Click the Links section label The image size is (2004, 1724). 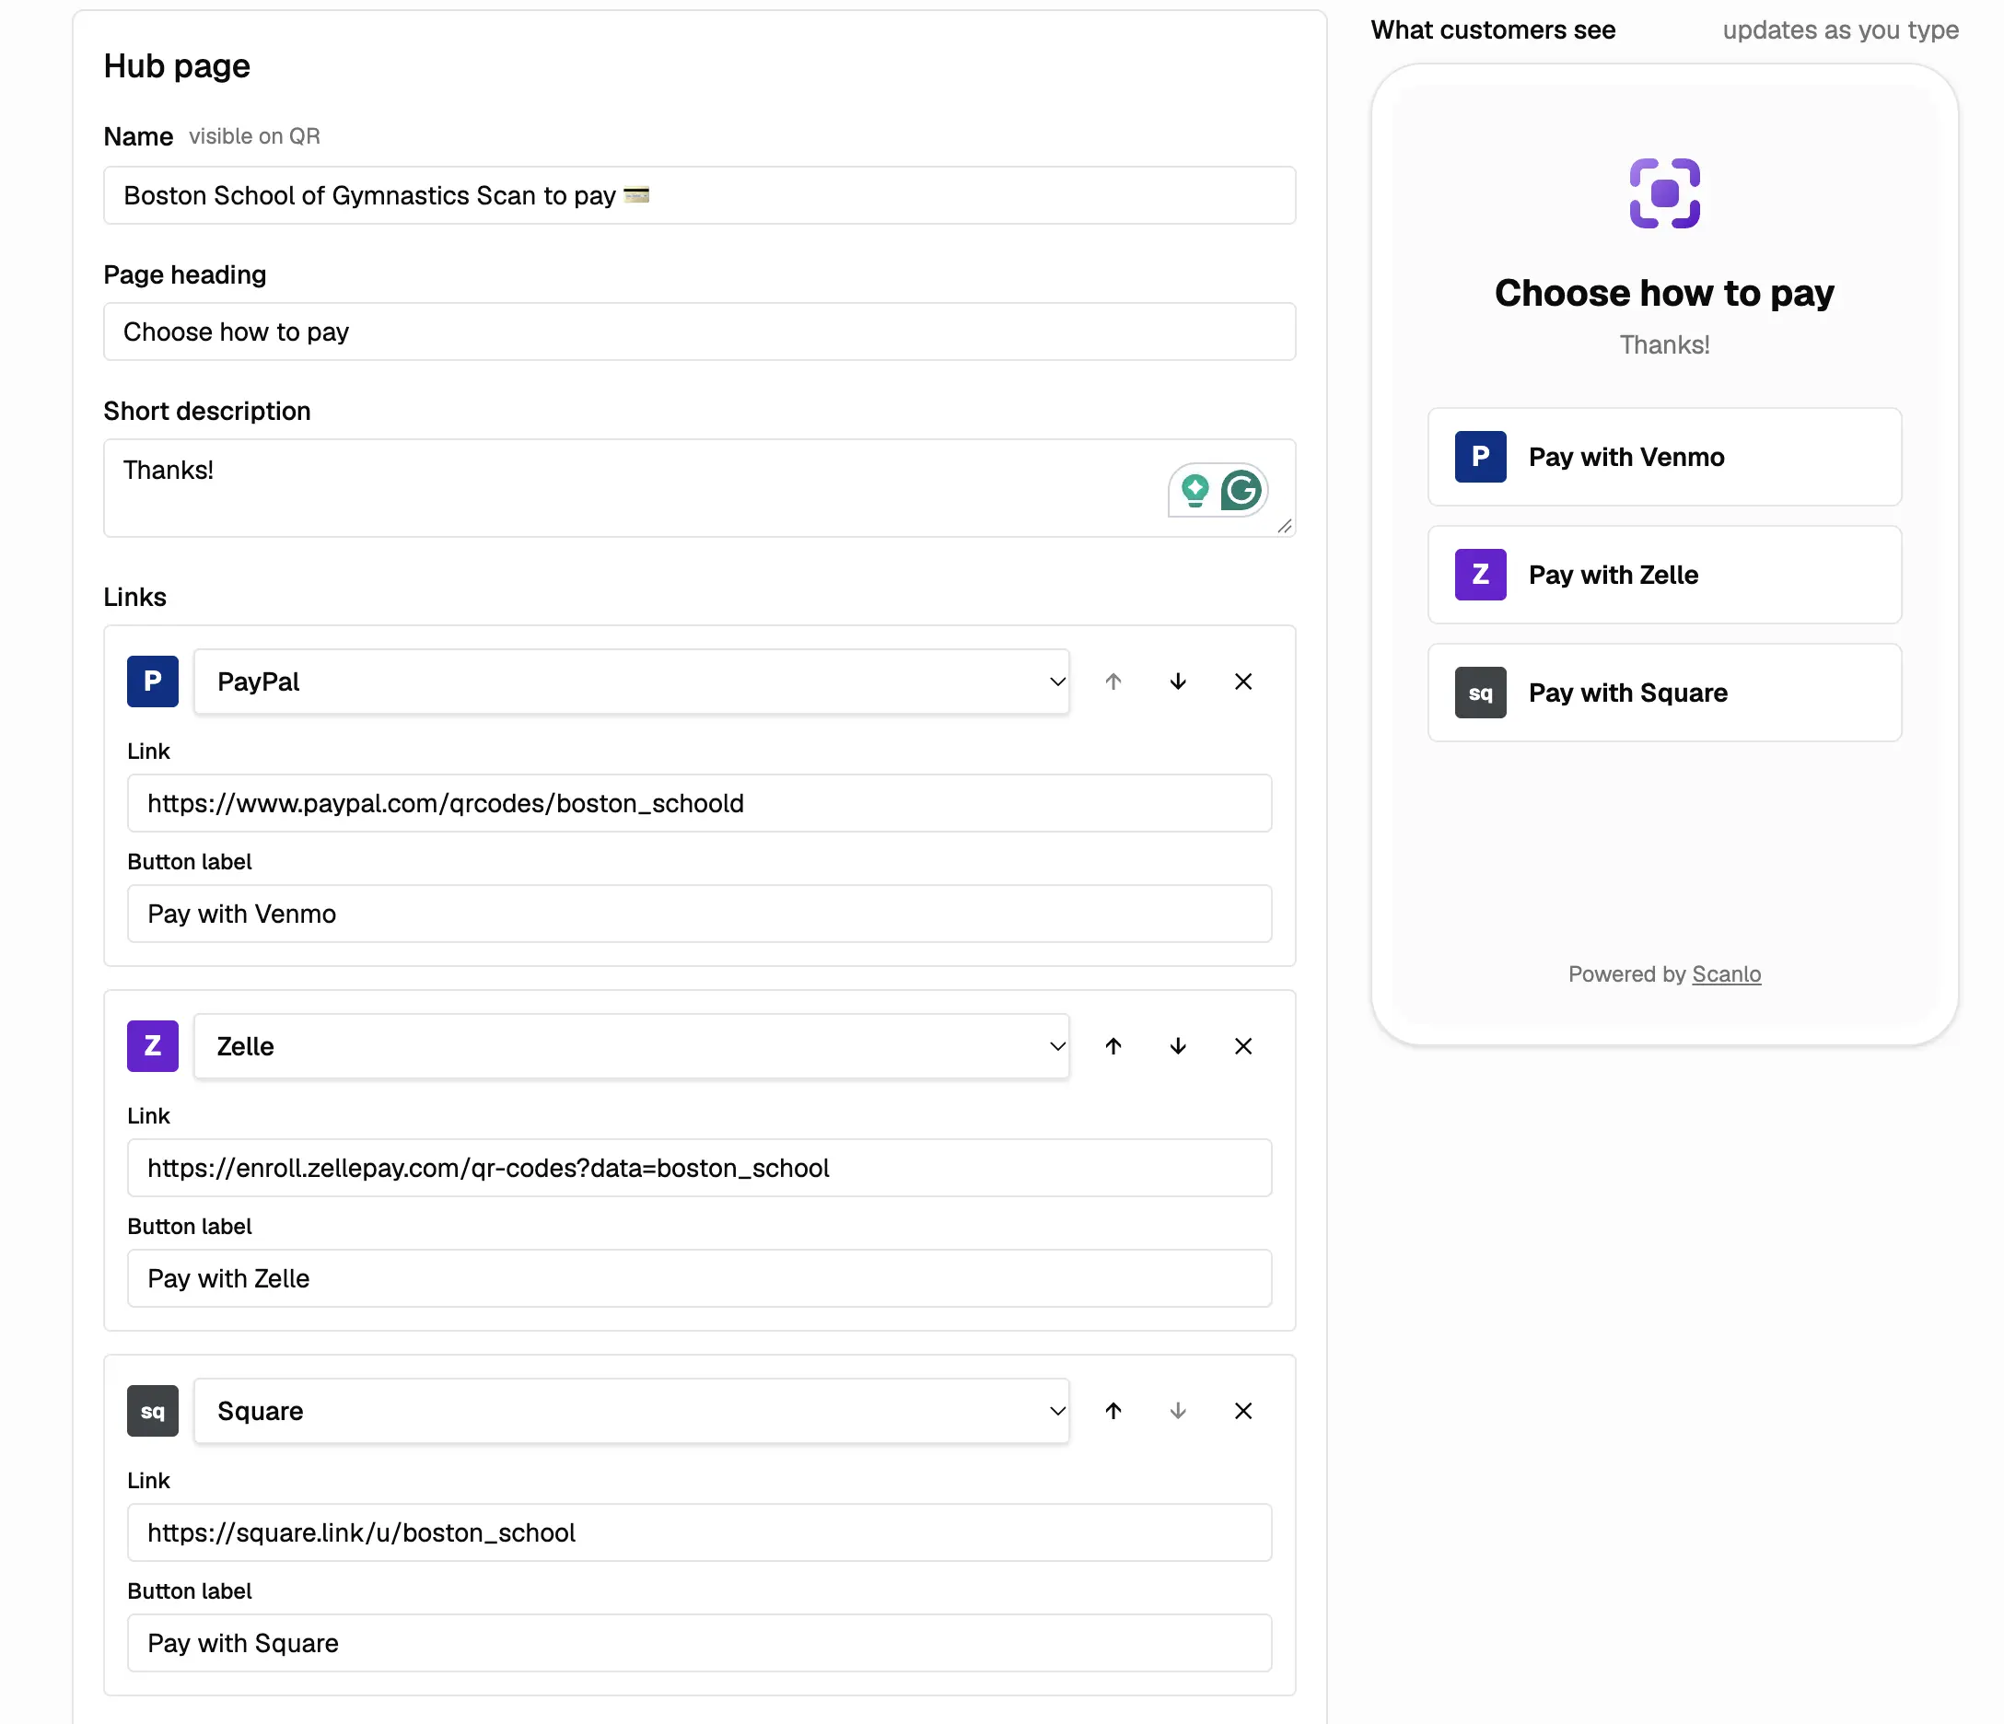pos(135,598)
